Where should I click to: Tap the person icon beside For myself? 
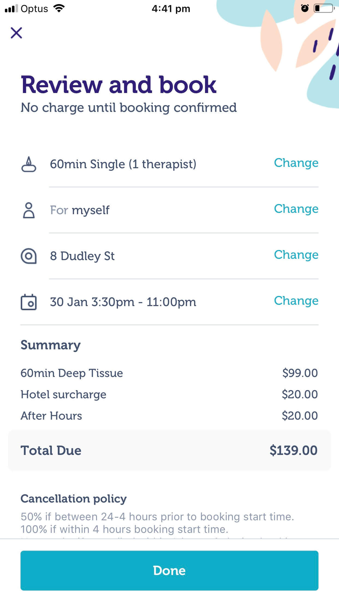tap(29, 210)
